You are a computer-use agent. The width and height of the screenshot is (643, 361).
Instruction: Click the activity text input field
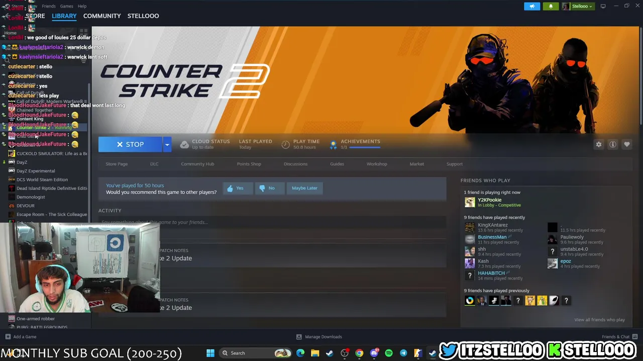(272, 222)
